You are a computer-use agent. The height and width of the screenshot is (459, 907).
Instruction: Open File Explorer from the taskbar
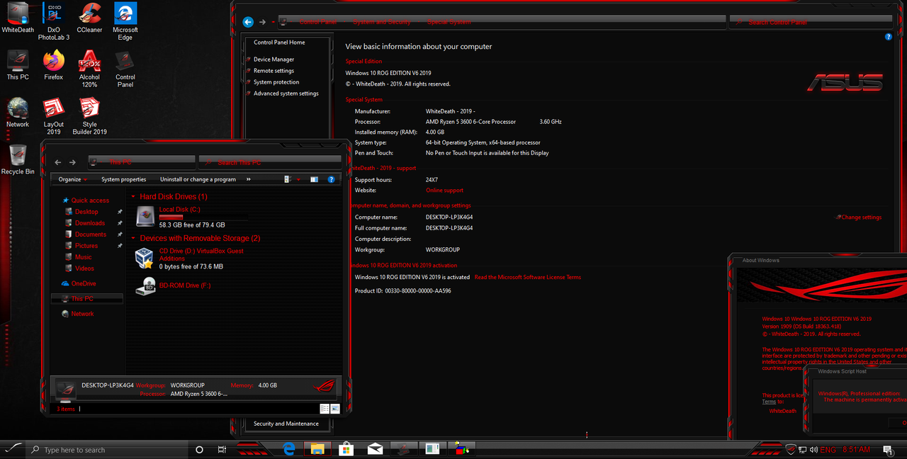click(318, 449)
